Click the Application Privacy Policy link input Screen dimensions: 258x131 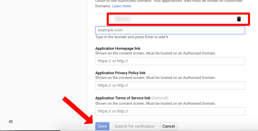coord(170,85)
